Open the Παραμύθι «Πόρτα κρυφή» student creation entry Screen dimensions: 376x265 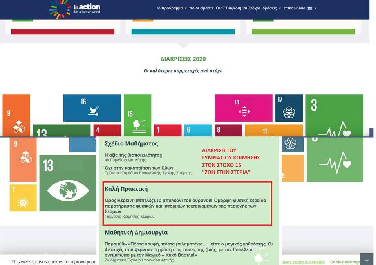(x=188, y=249)
